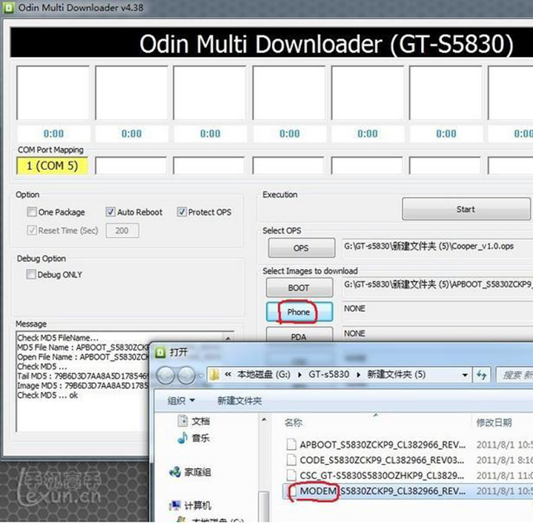Screen dimensions: 533x523
Task: Click the folder icon in the address bar
Action: pyautogui.click(x=214, y=375)
